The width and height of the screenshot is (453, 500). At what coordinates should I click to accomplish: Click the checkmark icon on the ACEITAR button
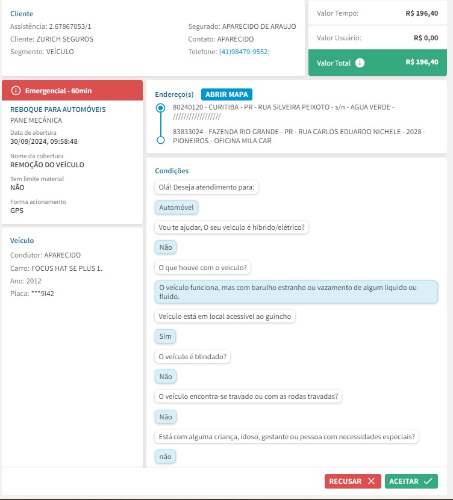coord(428,481)
